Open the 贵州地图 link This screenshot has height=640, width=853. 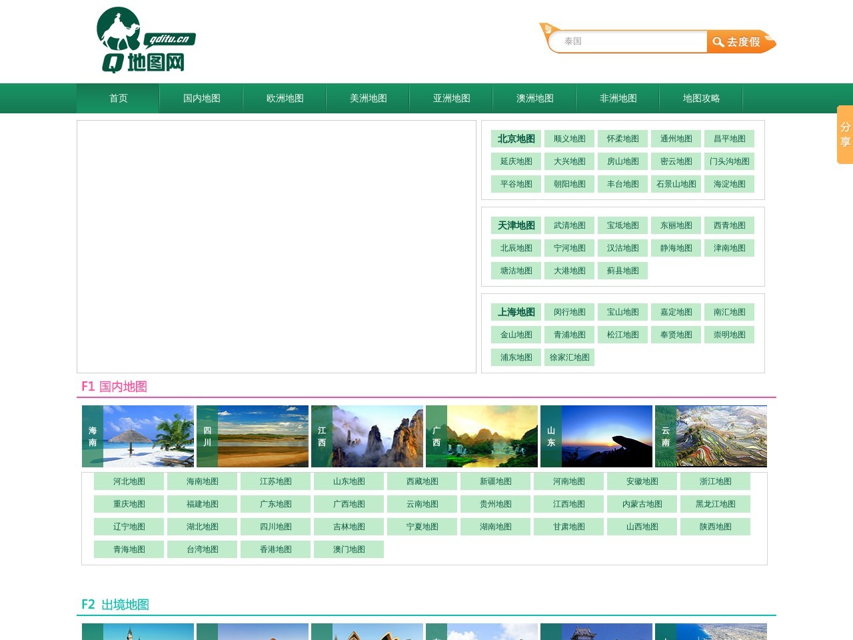[495, 504]
